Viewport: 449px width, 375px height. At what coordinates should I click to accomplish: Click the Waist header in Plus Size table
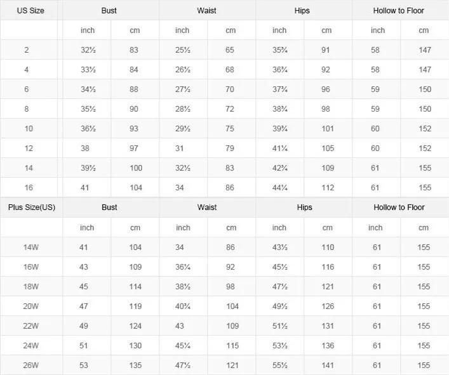207,207
